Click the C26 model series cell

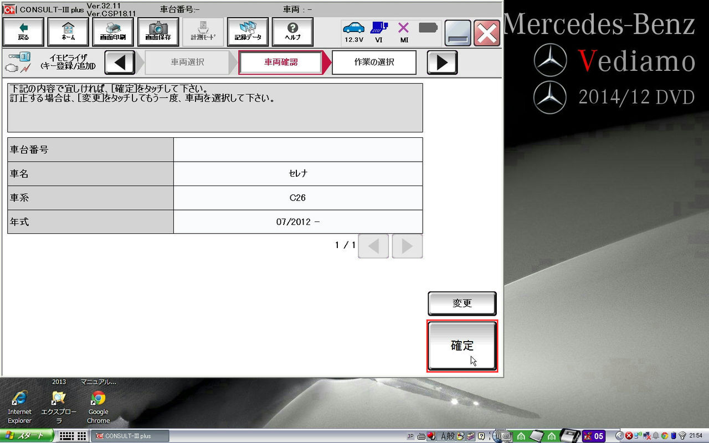click(x=298, y=198)
